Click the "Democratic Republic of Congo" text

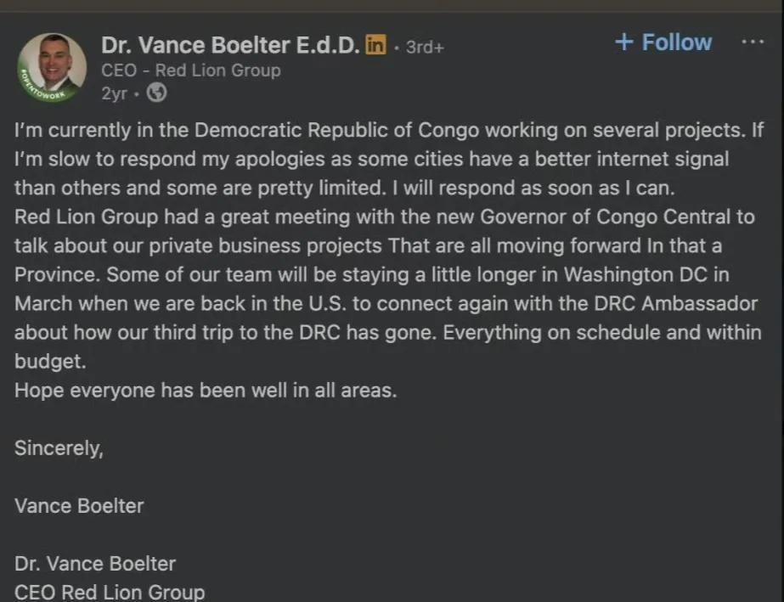336,130
